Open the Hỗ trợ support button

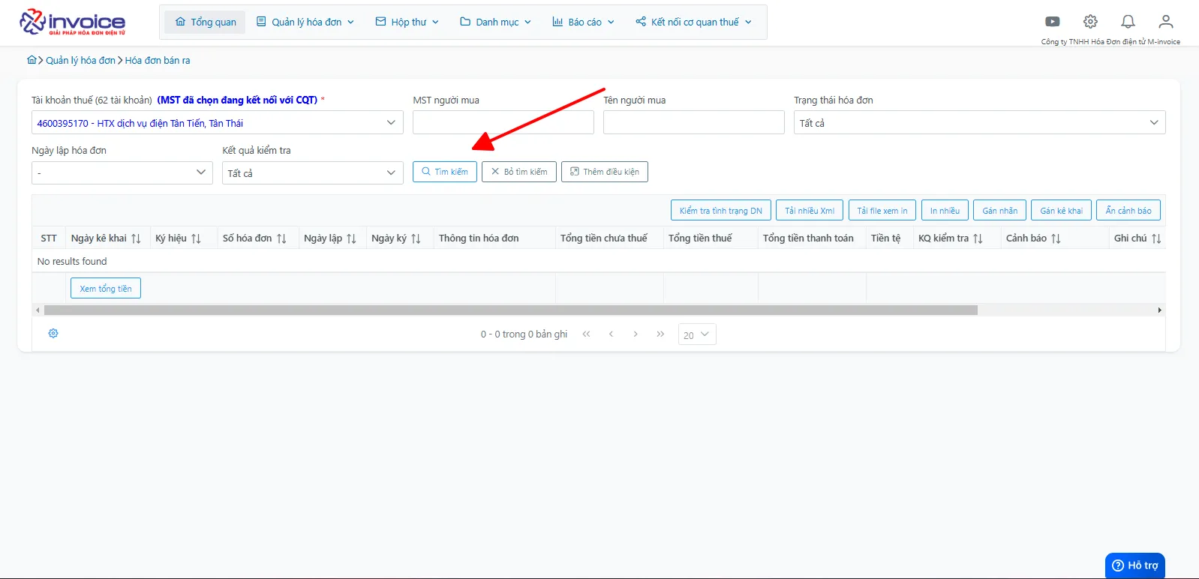point(1135,565)
